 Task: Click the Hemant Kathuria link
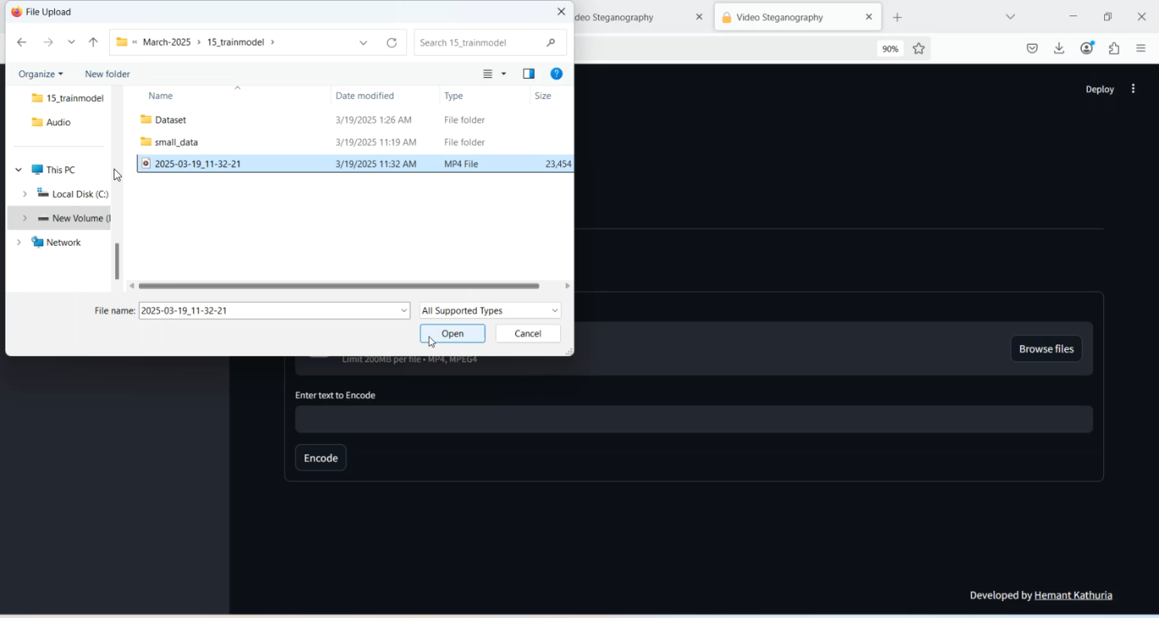tap(1073, 595)
